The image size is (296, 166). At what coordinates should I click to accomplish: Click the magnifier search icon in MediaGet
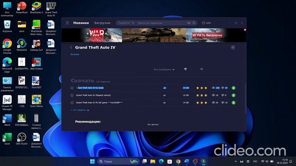[x=194, y=23]
